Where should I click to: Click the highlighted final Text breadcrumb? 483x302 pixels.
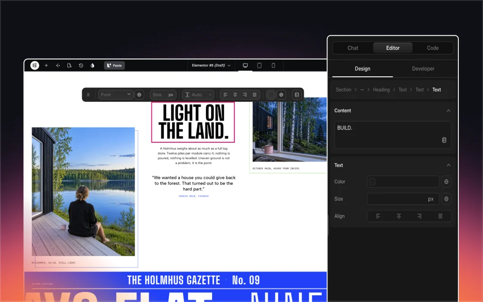click(x=437, y=90)
